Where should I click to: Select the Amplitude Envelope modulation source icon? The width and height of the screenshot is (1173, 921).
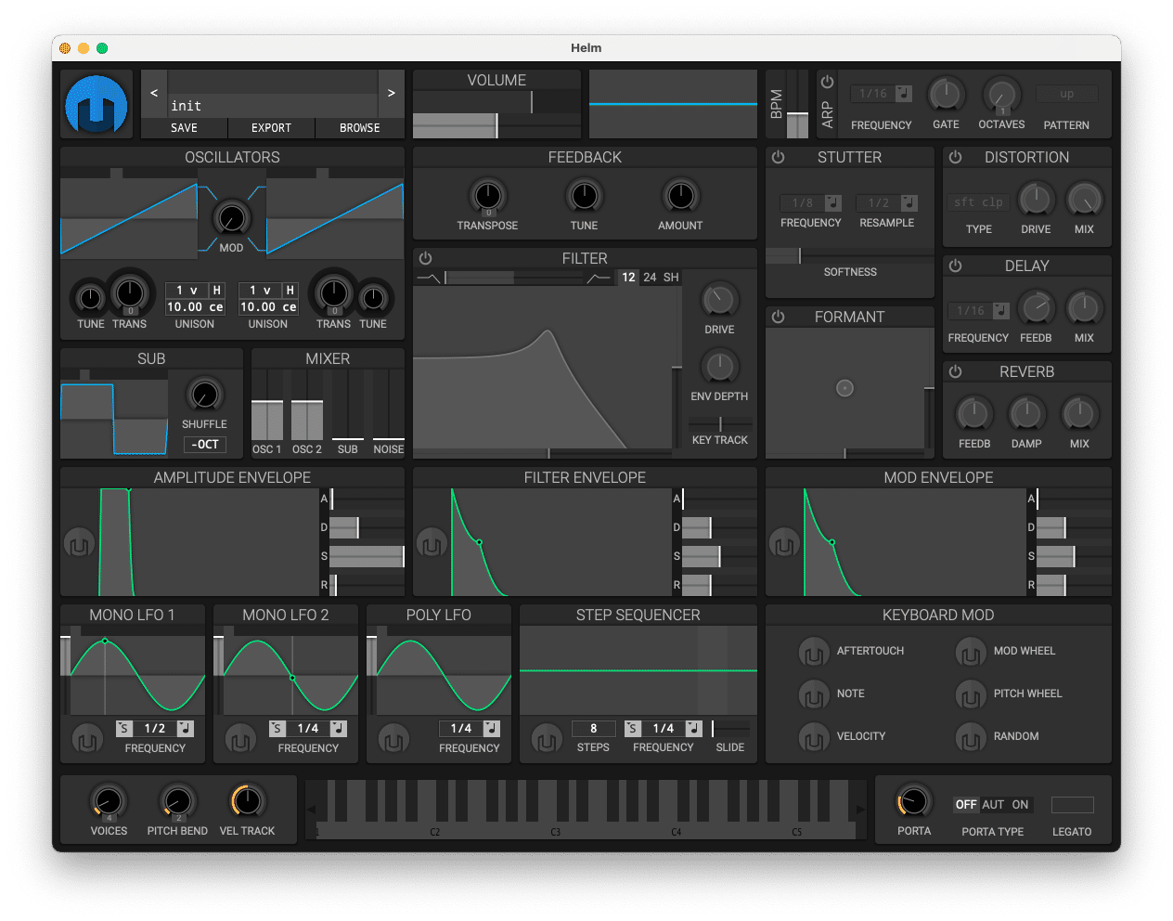[x=79, y=544]
